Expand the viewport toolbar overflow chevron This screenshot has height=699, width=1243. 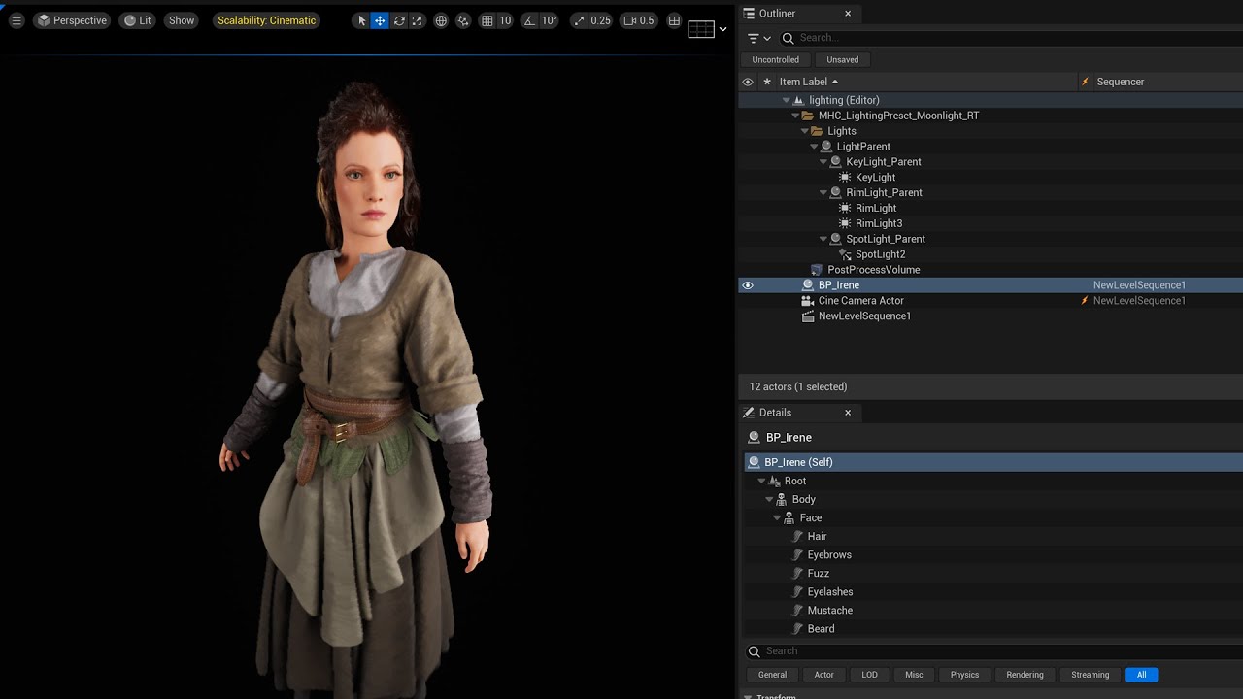click(722, 29)
